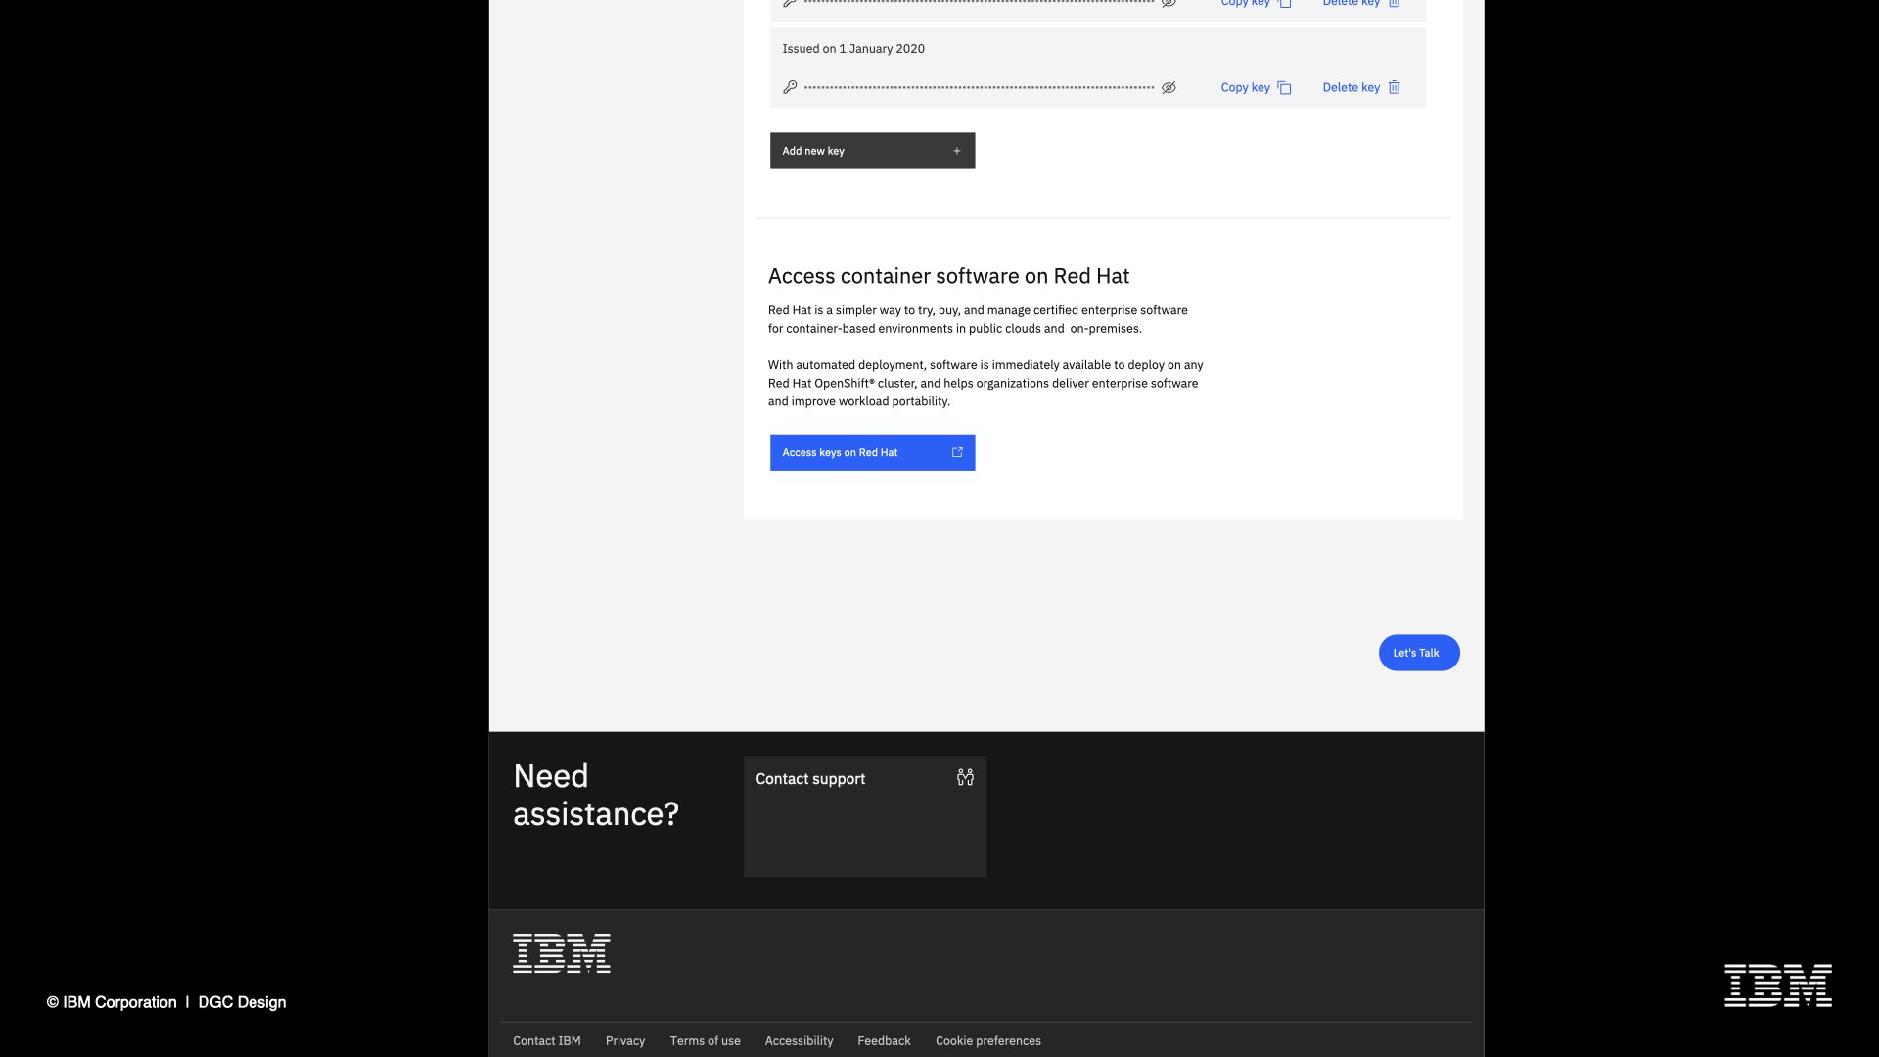Click 'Access container software on Red Hat' heading
This screenshot has height=1057, width=1879.
[x=948, y=276]
